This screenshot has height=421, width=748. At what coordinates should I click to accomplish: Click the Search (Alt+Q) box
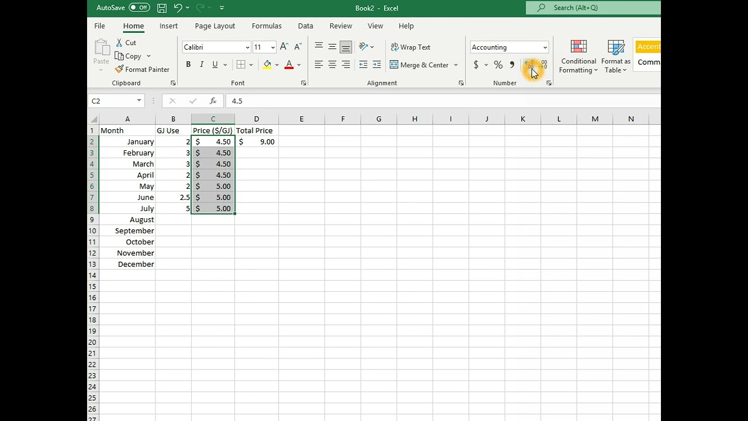point(593,8)
